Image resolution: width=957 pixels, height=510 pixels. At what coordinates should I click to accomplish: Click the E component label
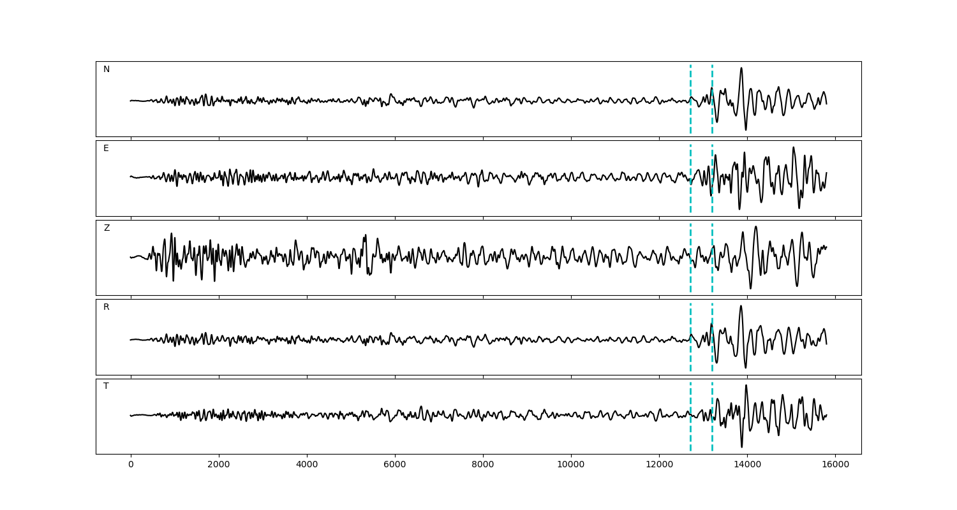tap(106, 149)
